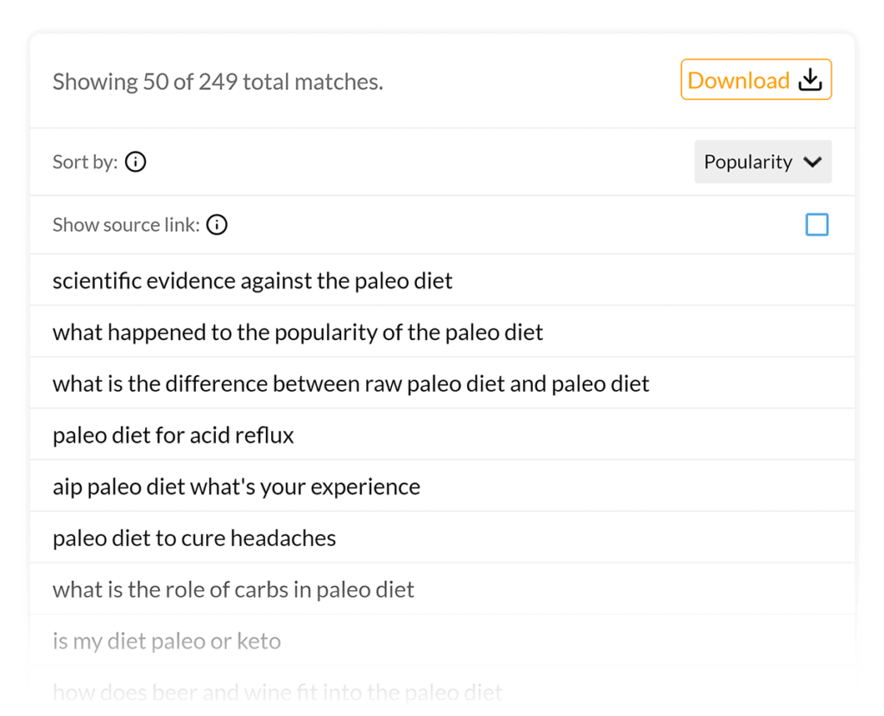Select "what happened to the popularity" result
Screen dimensions: 884x716
tap(298, 332)
